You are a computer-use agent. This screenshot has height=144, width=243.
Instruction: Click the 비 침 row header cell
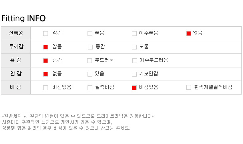16,87
